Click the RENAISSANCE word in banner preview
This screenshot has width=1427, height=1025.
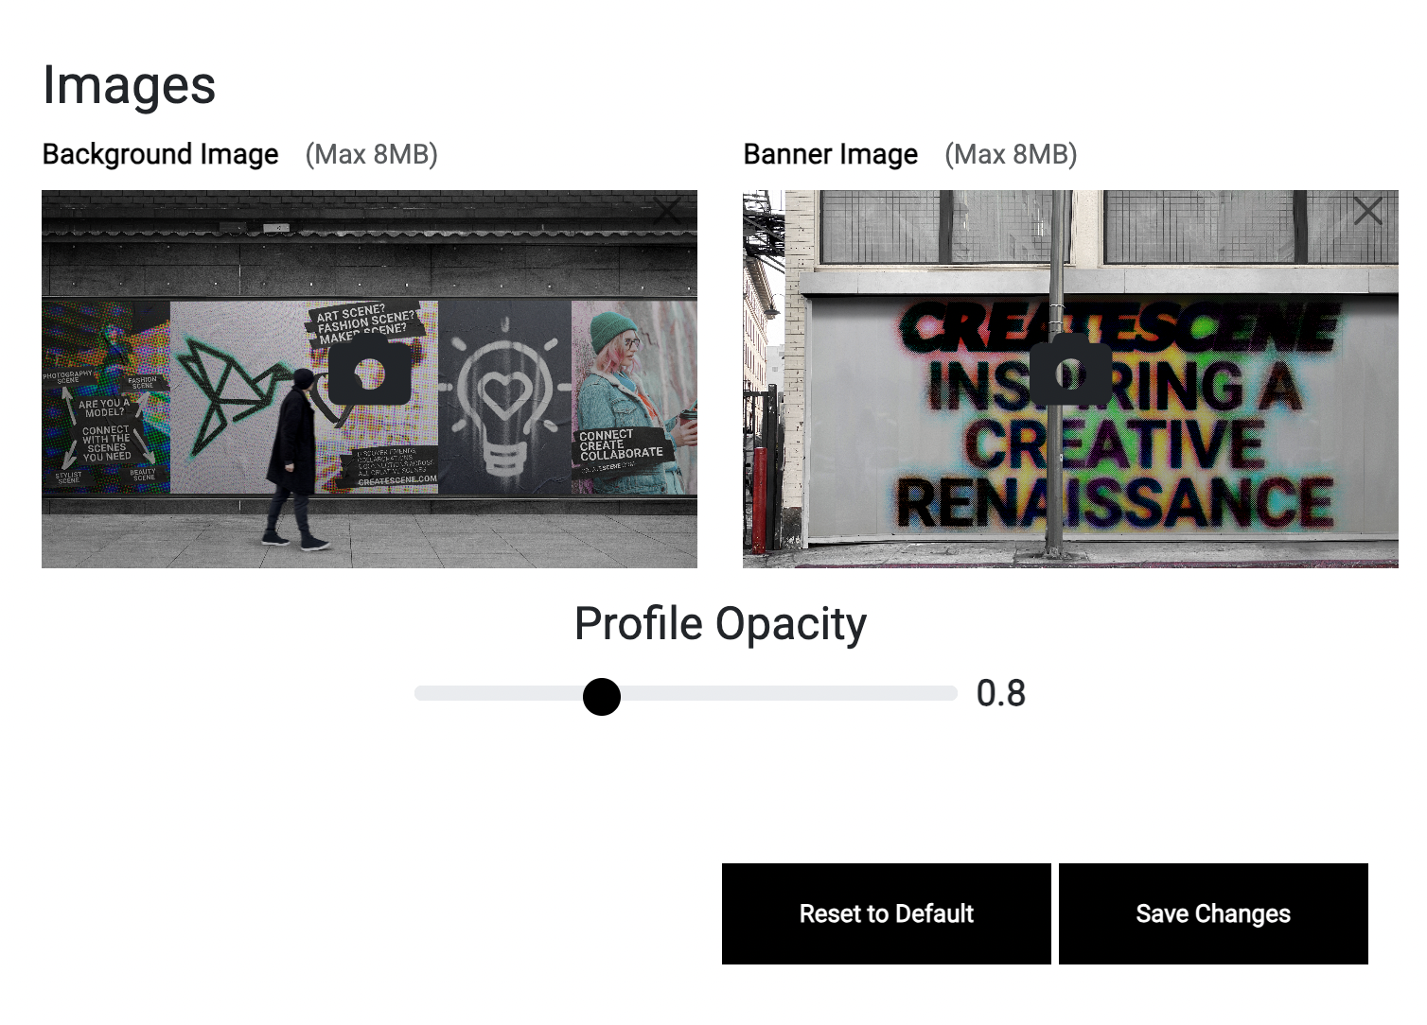(1115, 503)
